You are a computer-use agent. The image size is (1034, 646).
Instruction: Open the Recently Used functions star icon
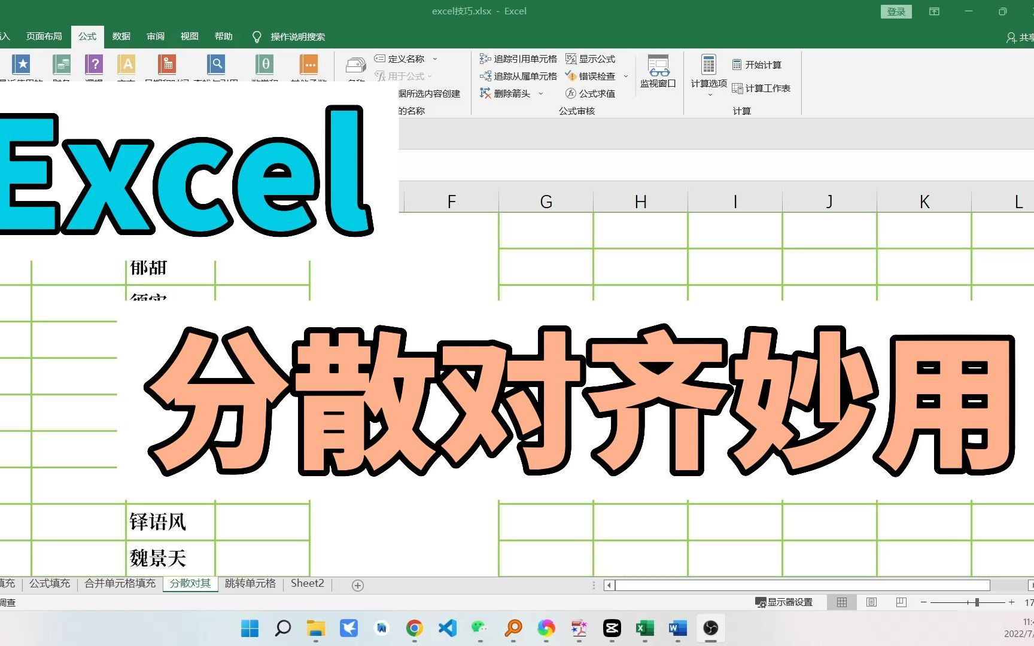tap(22, 64)
